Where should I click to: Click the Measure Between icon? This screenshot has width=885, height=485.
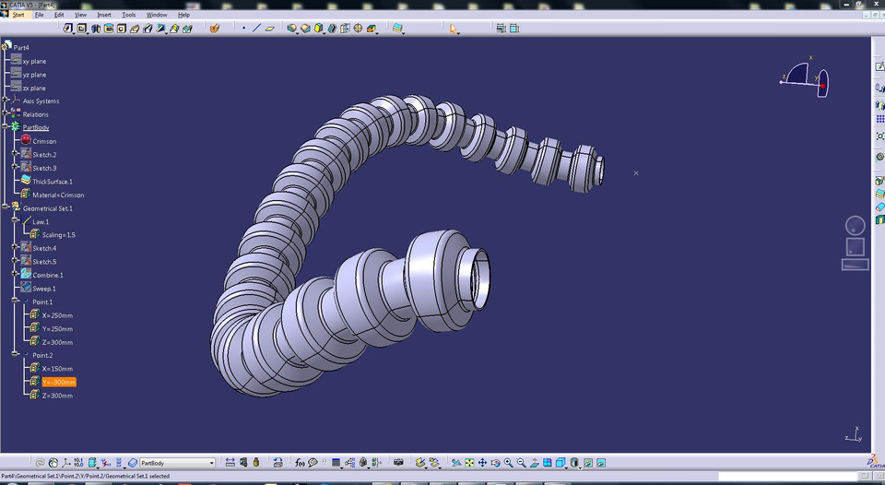pos(230,463)
